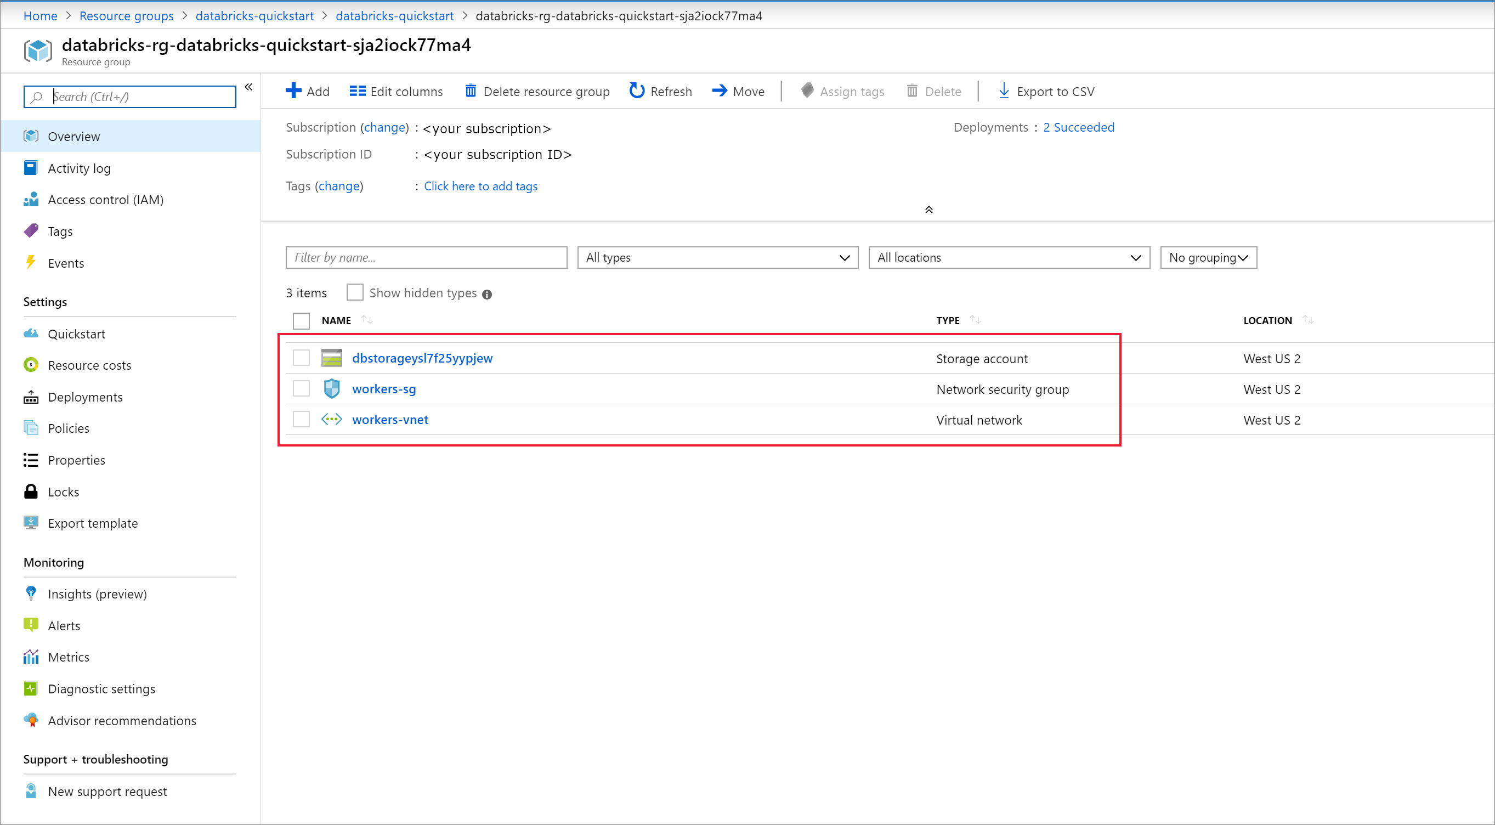Toggle the Show hidden types checkbox
The height and width of the screenshot is (825, 1495).
pyautogui.click(x=354, y=292)
